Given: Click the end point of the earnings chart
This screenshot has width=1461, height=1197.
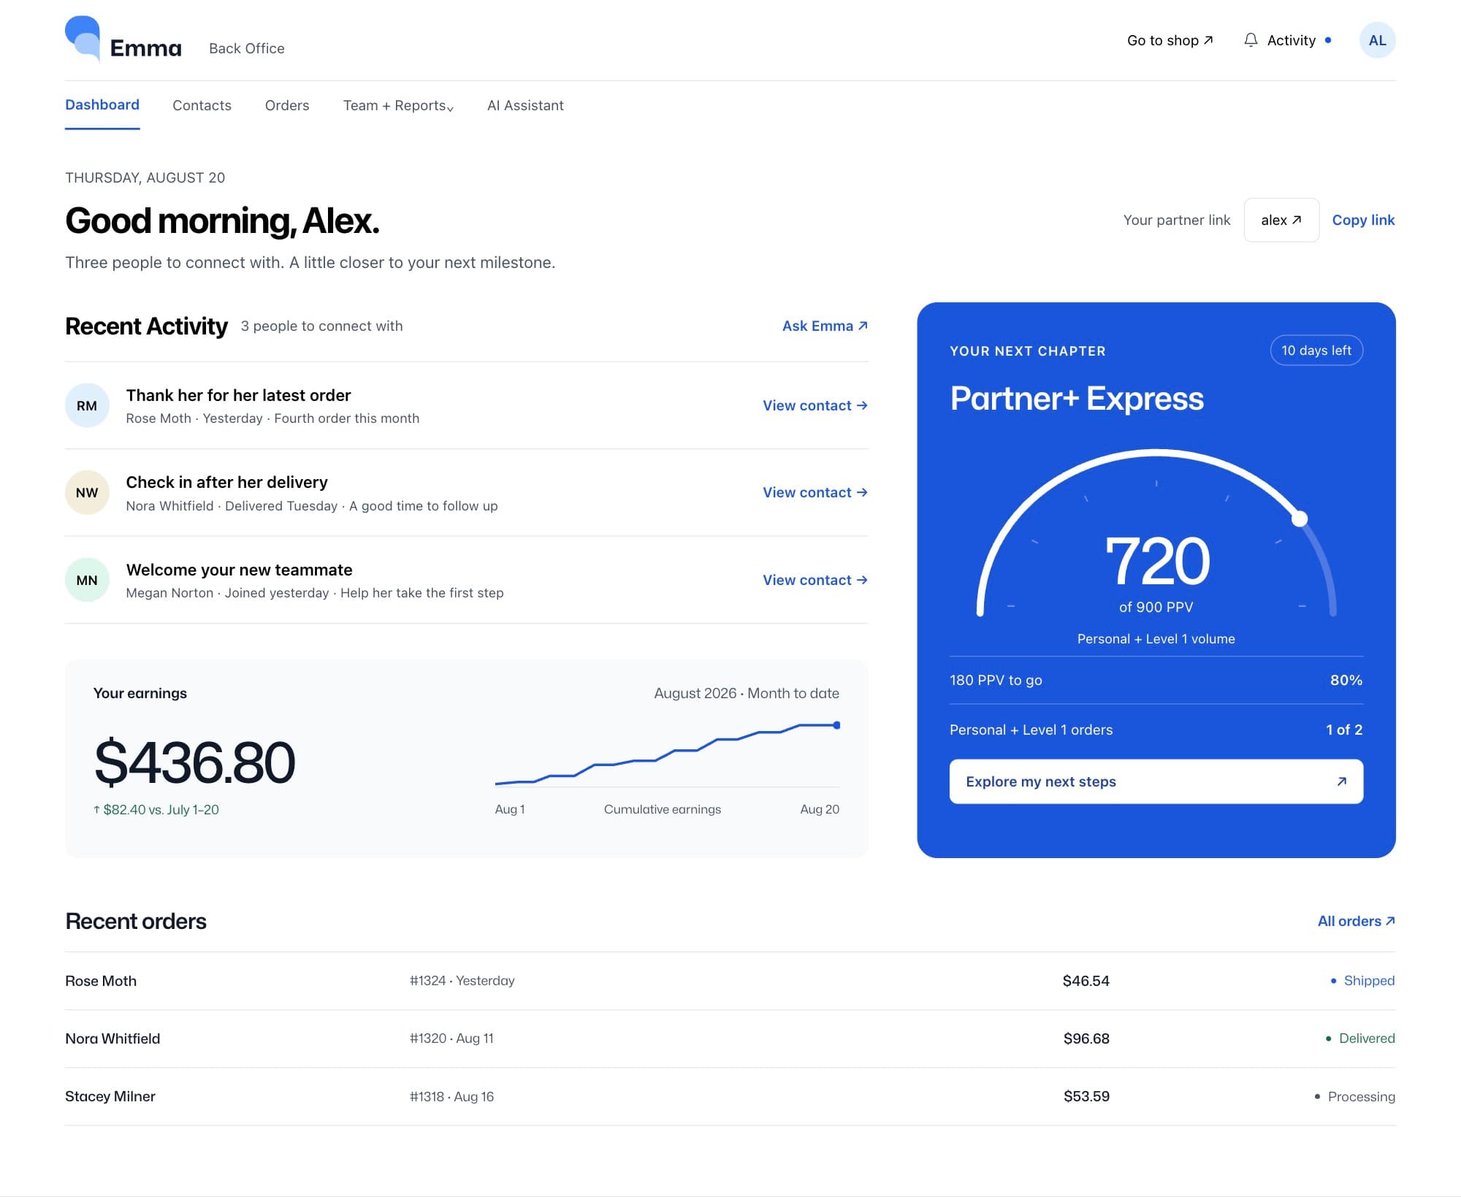Looking at the screenshot, I should tap(836, 725).
